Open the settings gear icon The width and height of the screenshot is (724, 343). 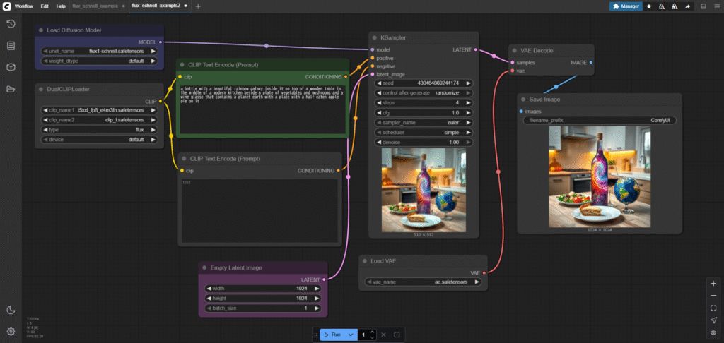(11, 332)
